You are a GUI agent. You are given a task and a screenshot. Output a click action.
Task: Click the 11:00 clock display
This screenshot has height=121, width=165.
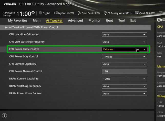coord(24,14)
